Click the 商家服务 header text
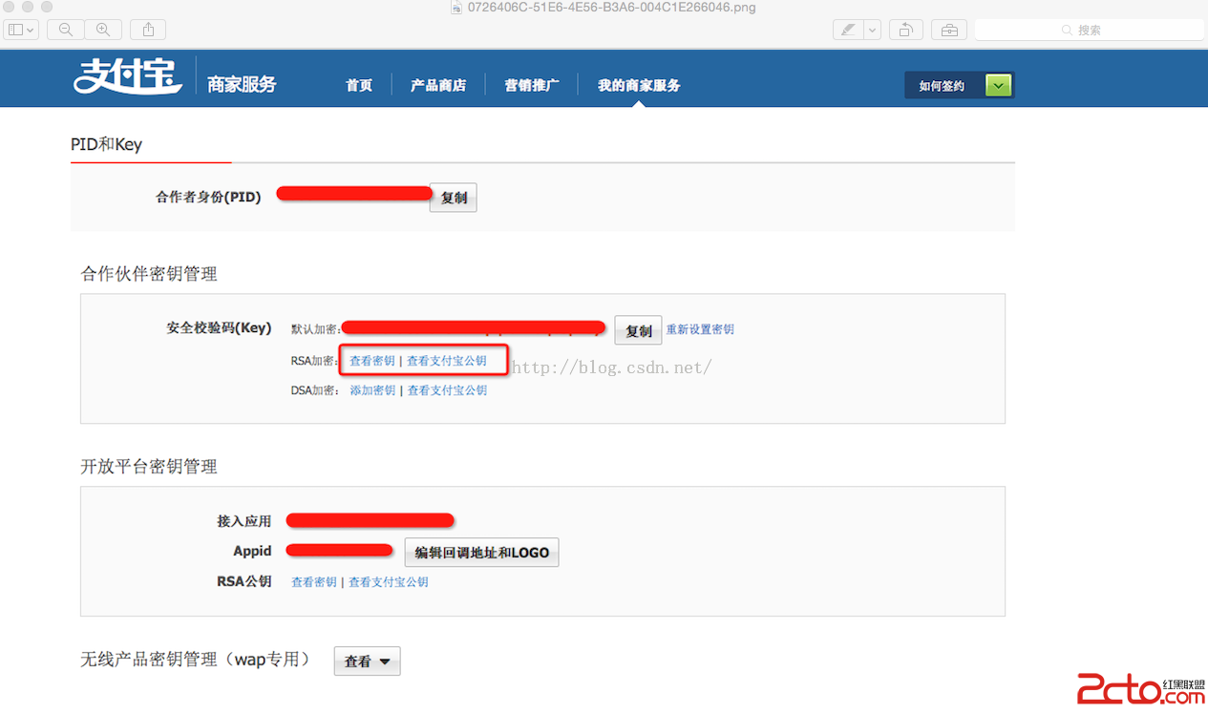Viewport: 1208px width, 714px height. [242, 84]
